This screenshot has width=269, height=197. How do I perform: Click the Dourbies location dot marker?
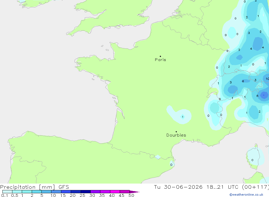[176, 132]
